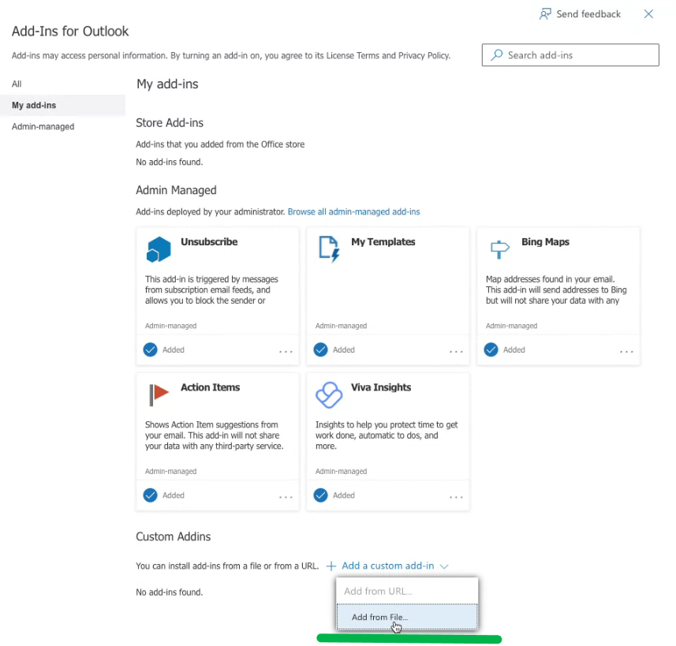The width and height of the screenshot is (676, 646).
Task: Open more options on Bing Maps card
Action: click(626, 352)
